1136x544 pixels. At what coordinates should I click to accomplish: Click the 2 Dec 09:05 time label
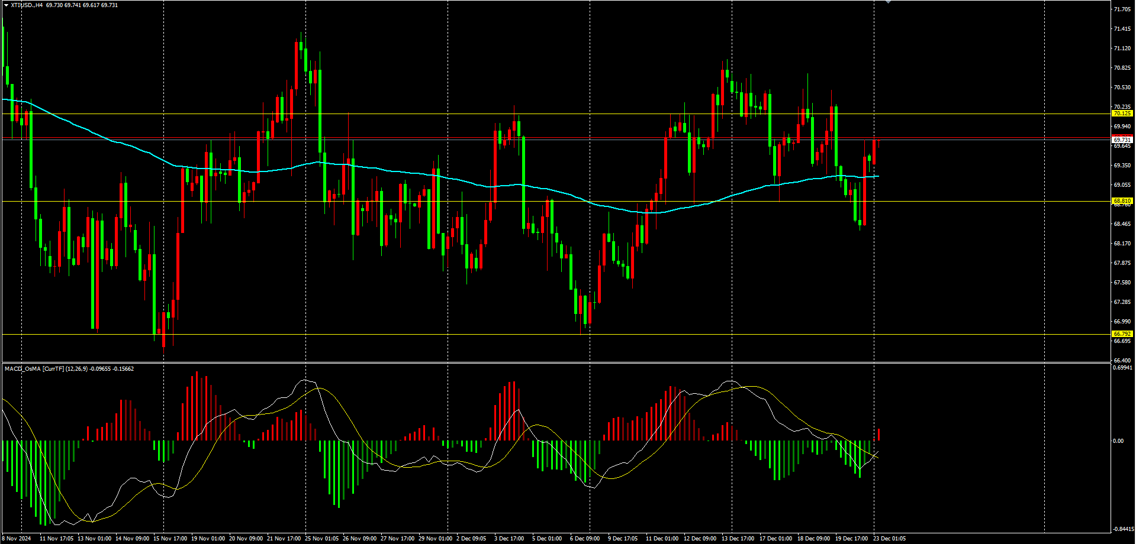pyautogui.click(x=472, y=539)
